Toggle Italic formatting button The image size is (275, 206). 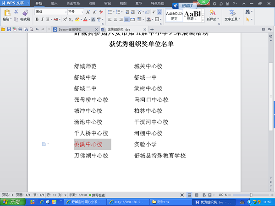point(43,20)
